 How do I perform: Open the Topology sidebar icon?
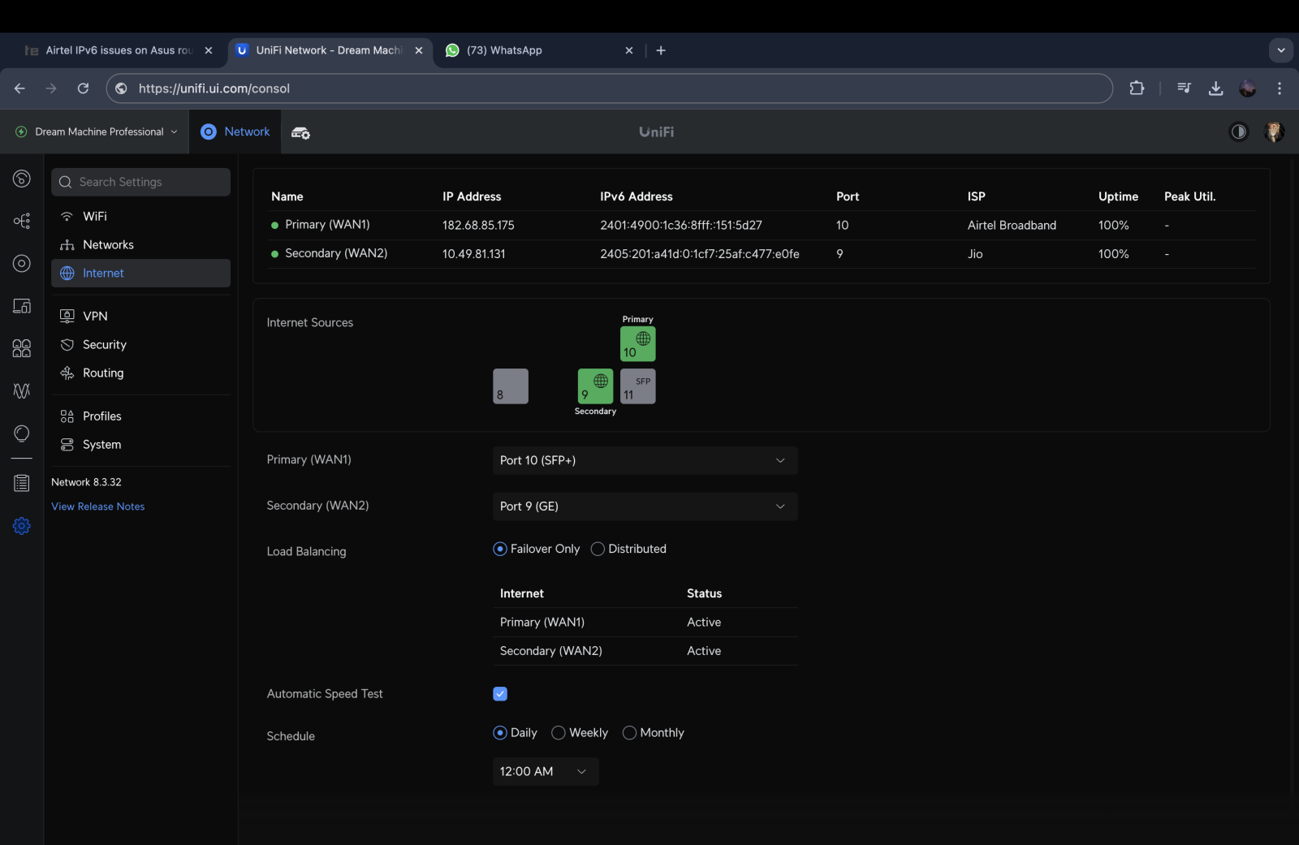pos(22,221)
